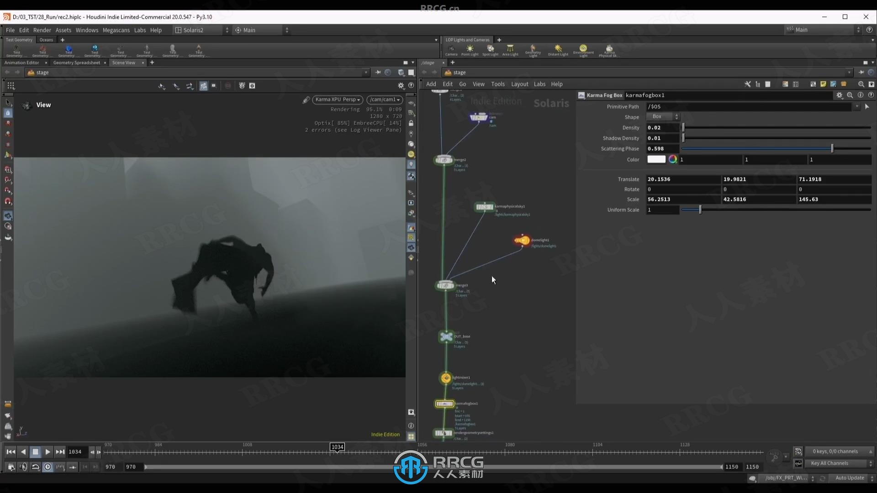Viewport: 877px width, 493px height.
Task: Open the Karma XPU Persp renderer dropdown
Action: tap(338, 100)
